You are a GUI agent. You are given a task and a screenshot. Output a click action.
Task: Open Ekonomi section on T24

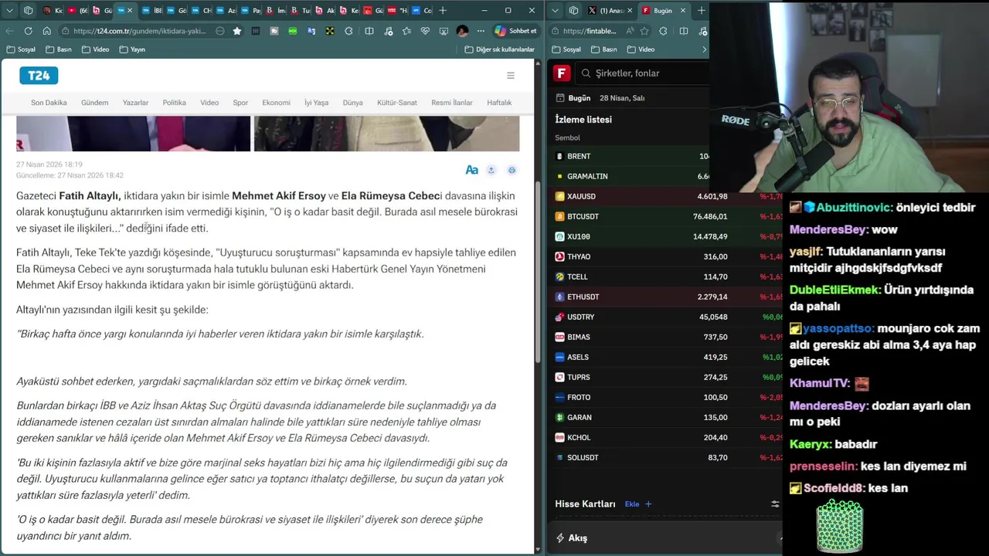coord(276,103)
